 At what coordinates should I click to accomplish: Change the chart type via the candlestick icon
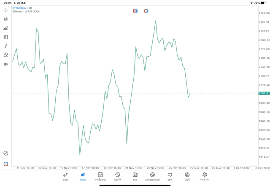(5, 19)
